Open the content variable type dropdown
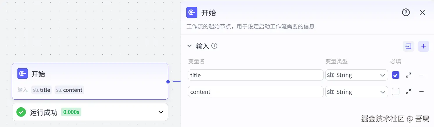This screenshot has width=434, height=127. pos(356,92)
